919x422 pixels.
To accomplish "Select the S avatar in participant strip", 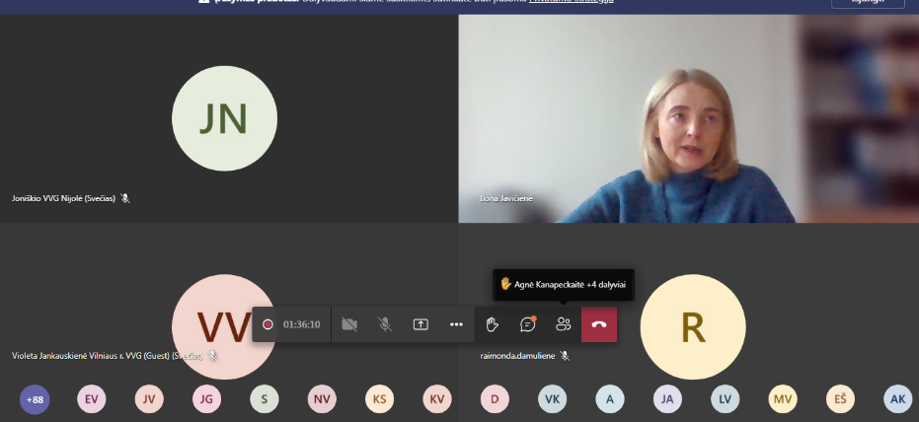I will click(265, 399).
